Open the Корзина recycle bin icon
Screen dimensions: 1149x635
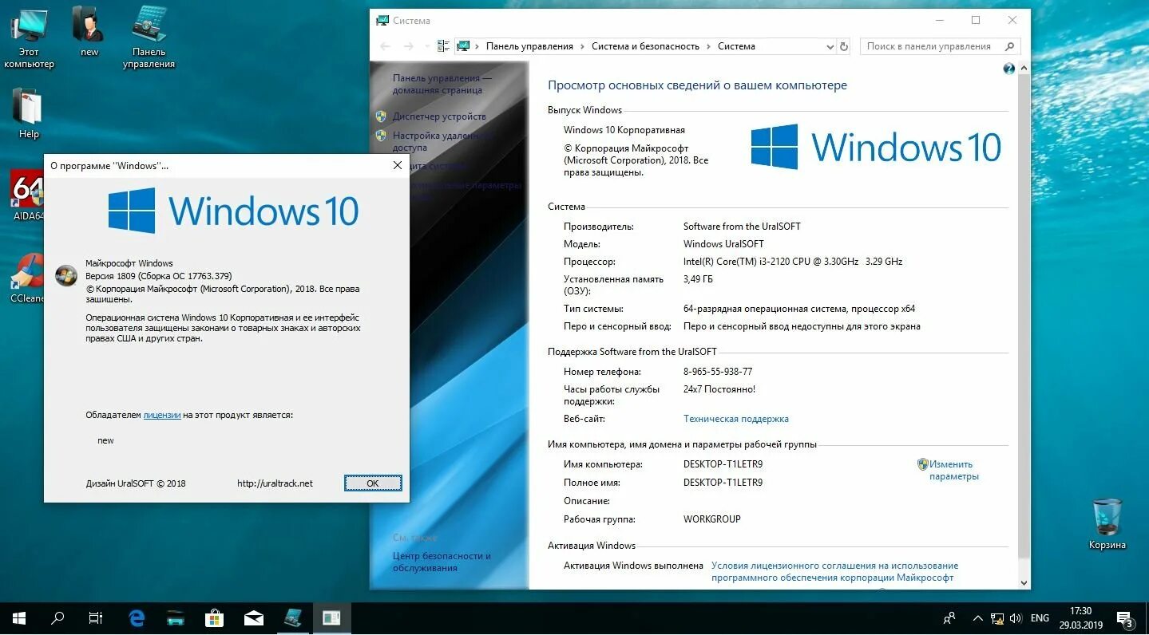[x=1107, y=523]
